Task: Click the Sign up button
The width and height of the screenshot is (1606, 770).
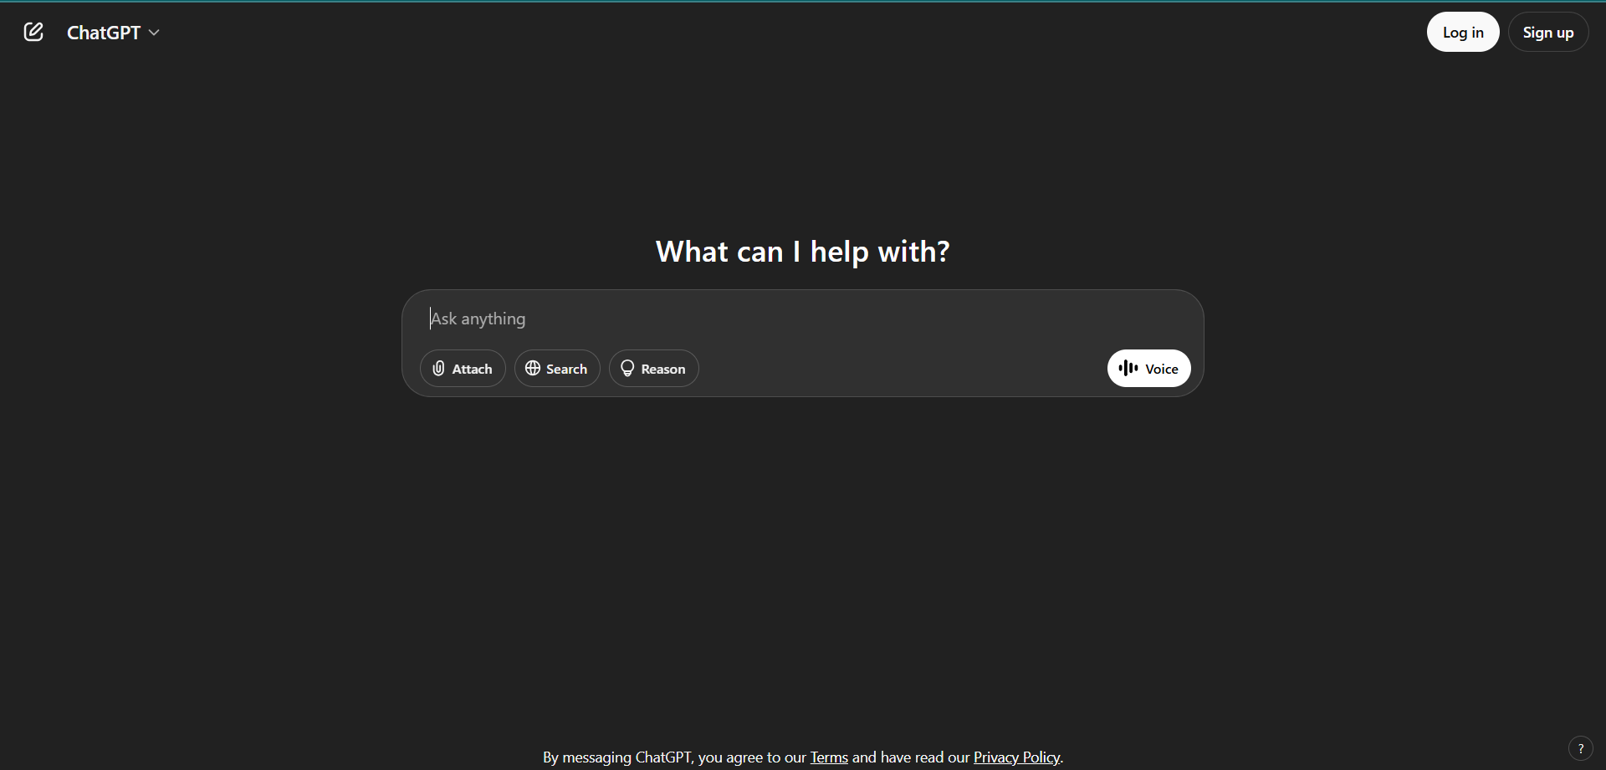Action: pyautogui.click(x=1547, y=32)
